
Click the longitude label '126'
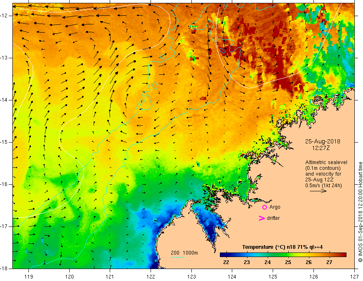coord(313,276)
